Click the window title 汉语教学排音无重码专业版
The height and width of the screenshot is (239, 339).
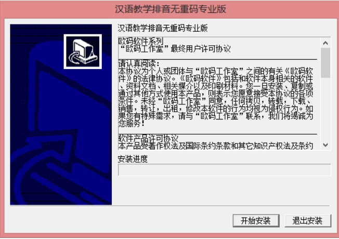click(x=171, y=9)
